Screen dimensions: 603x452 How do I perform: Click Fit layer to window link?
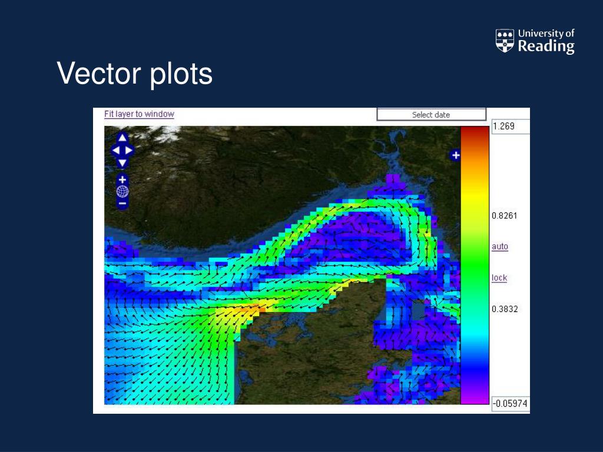pyautogui.click(x=139, y=114)
